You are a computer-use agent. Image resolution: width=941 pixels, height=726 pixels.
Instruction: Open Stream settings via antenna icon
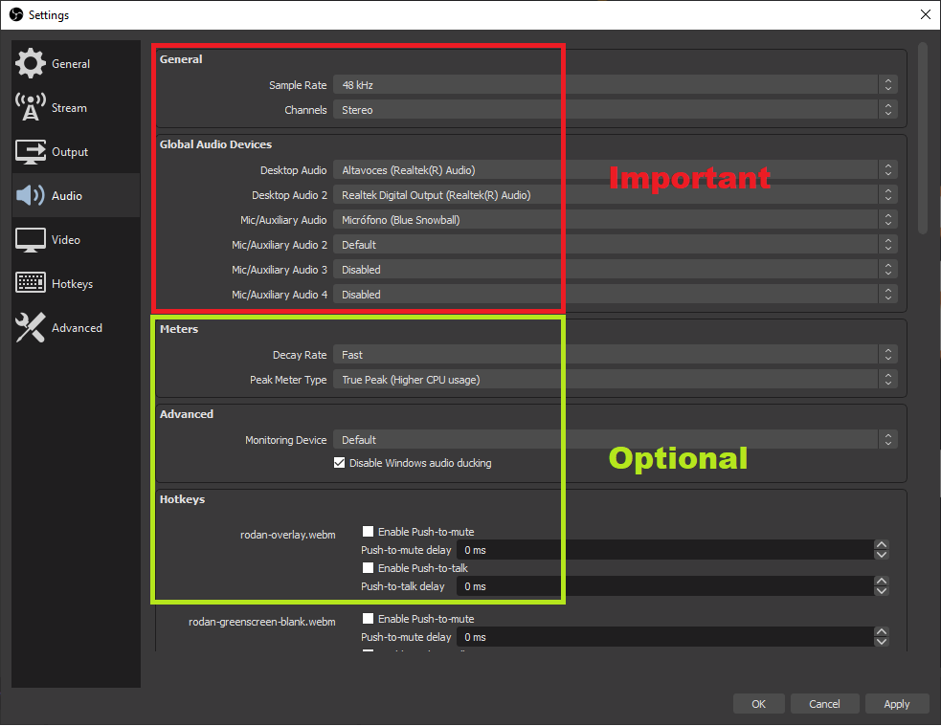tap(31, 108)
